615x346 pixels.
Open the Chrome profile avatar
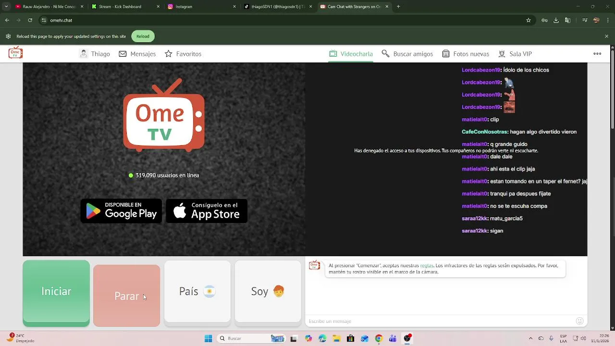point(596,20)
